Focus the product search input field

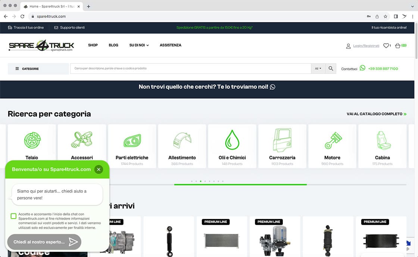191,69
